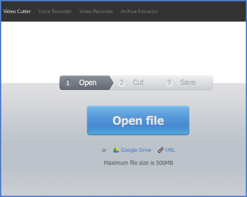This screenshot has width=247, height=197.
Task: Switch to Voice Recorder in the top bar
Action: tap(55, 12)
